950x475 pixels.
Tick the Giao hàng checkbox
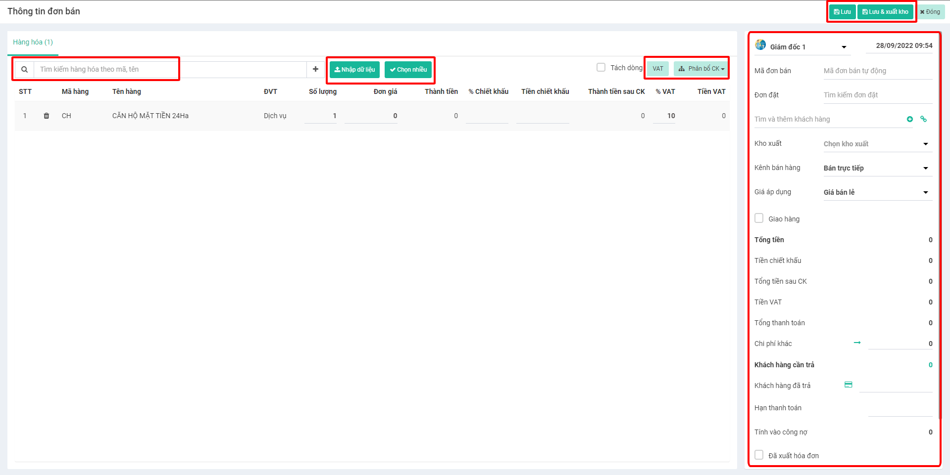click(759, 218)
